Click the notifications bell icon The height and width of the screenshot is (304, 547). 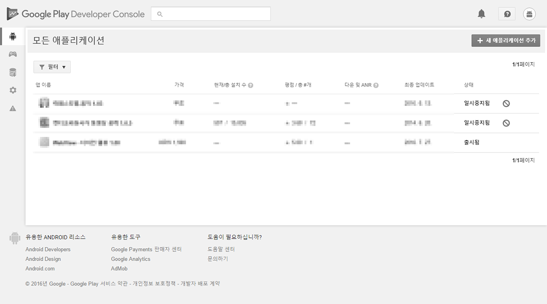pos(481,14)
